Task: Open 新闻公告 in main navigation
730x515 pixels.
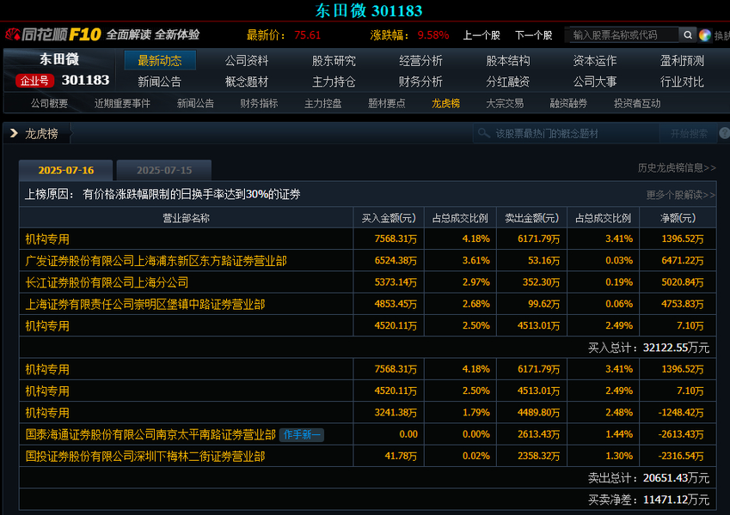Action: coord(160,82)
